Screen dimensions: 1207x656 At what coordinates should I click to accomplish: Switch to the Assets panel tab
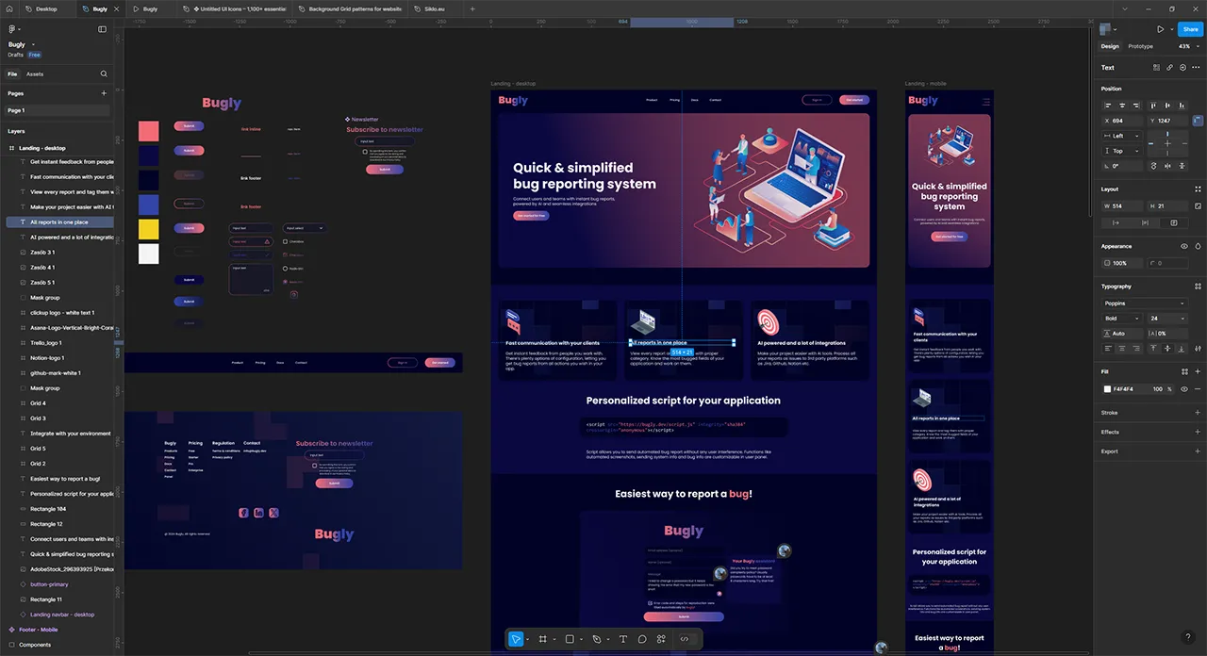33,74
